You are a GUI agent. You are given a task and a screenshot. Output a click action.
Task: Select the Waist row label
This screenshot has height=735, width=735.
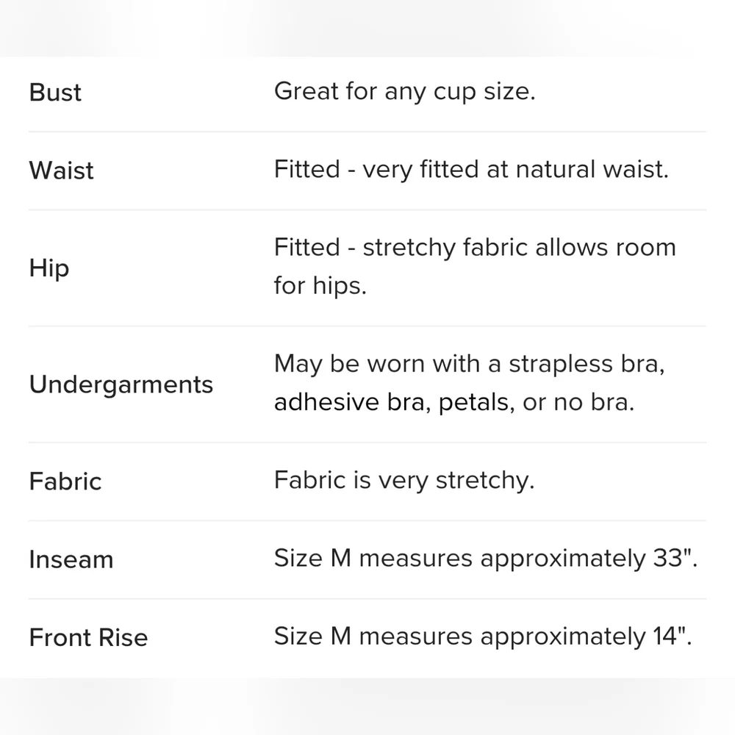point(61,171)
